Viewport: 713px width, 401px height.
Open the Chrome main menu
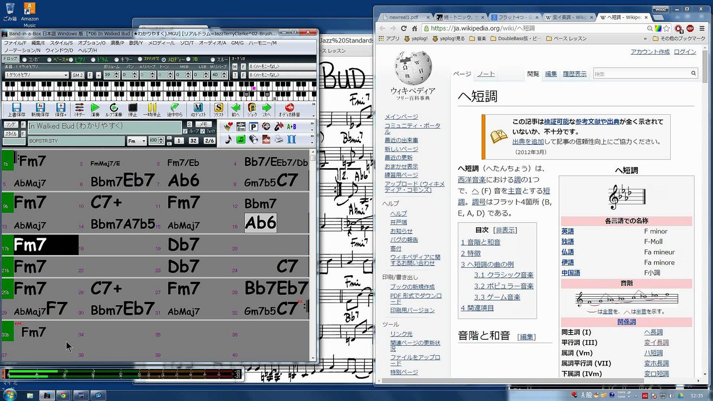point(701,28)
